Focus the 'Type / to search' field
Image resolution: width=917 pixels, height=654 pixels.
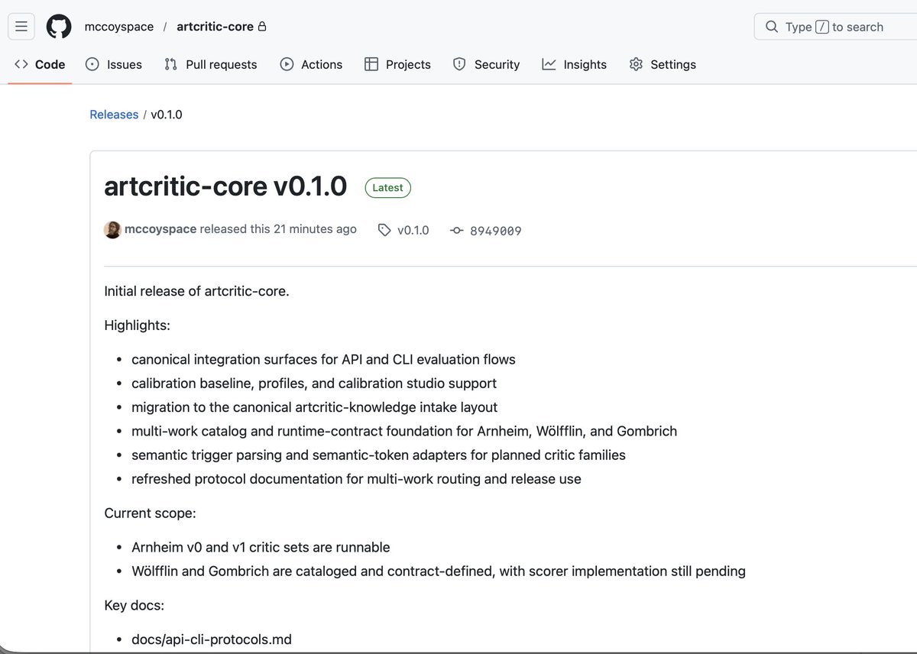(835, 27)
